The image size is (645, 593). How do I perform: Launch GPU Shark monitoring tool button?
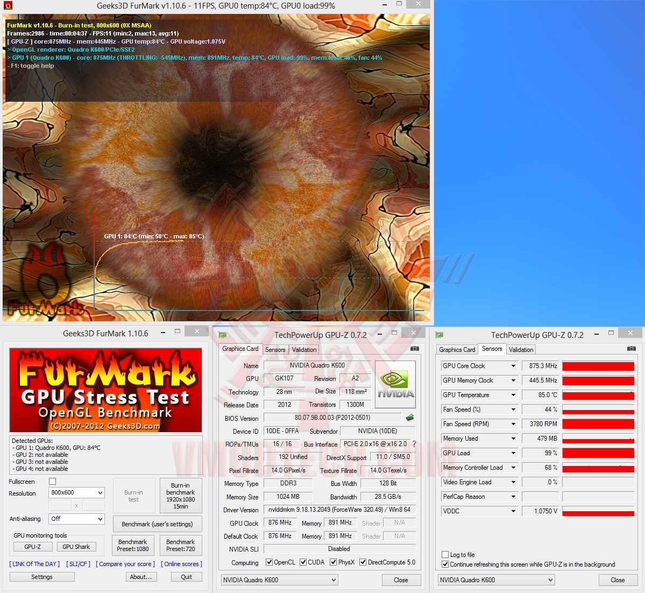tap(76, 547)
